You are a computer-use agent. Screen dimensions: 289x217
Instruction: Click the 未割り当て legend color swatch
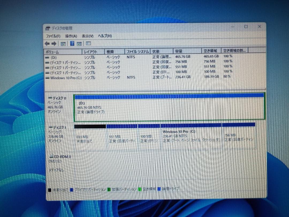coord(50,189)
